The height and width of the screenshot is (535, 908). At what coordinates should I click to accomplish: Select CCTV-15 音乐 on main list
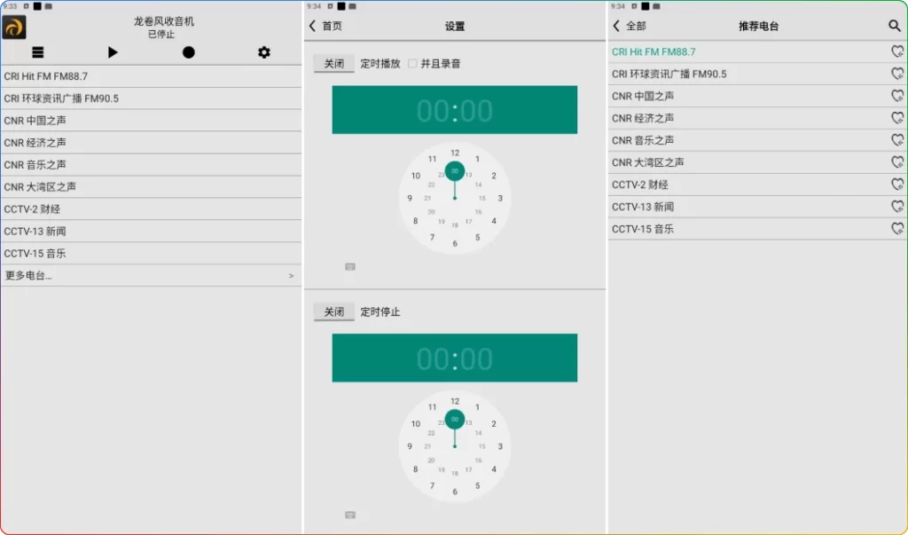coord(151,253)
